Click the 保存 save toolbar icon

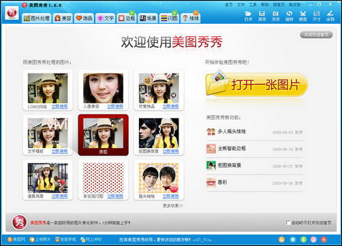click(x=262, y=16)
